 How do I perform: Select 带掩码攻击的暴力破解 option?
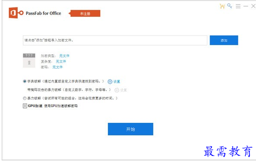click(x=69, y=90)
